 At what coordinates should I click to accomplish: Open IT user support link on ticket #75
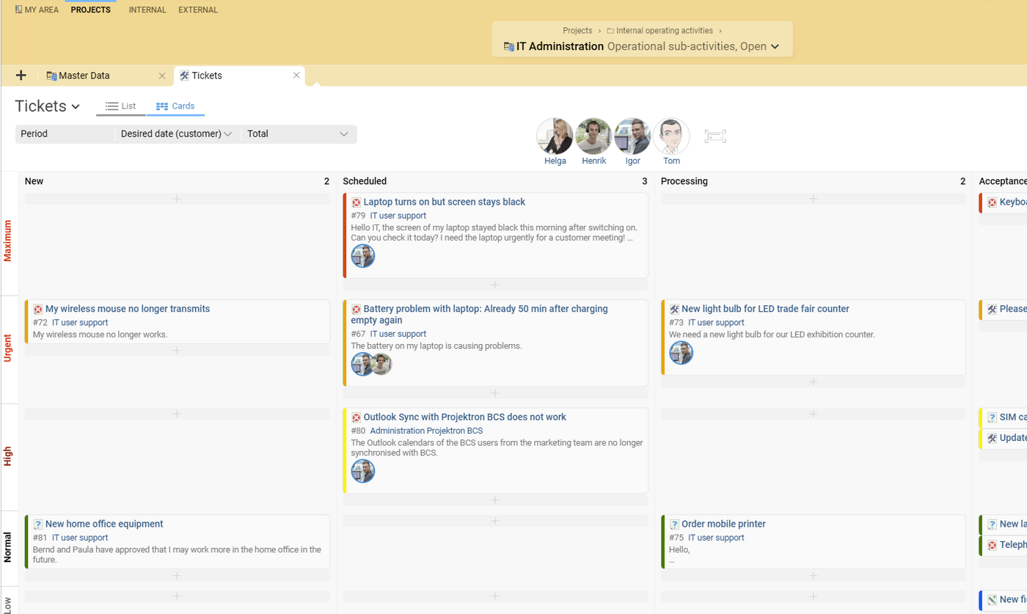(716, 538)
